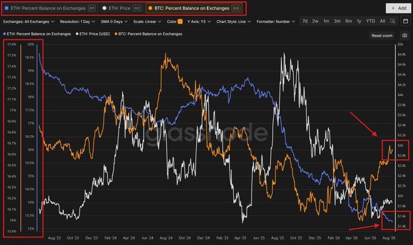Open the SMA 0 Days dropdown
This screenshot has width=413, height=245.
(114, 22)
